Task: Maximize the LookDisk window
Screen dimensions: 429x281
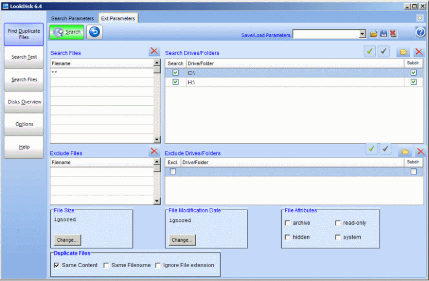Action: [x=415, y=6]
